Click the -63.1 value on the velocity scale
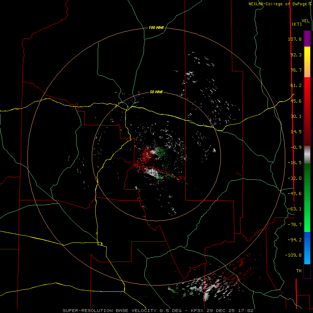The image size is (313, 313). click(x=295, y=209)
